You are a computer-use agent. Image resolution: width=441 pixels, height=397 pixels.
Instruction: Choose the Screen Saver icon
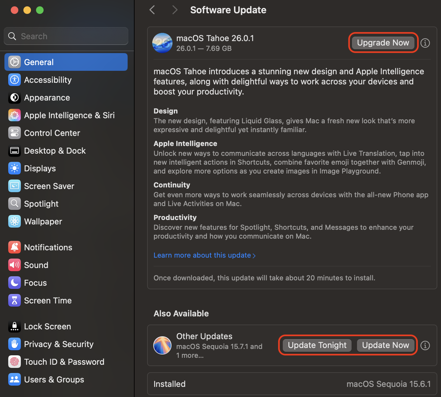[15, 186]
